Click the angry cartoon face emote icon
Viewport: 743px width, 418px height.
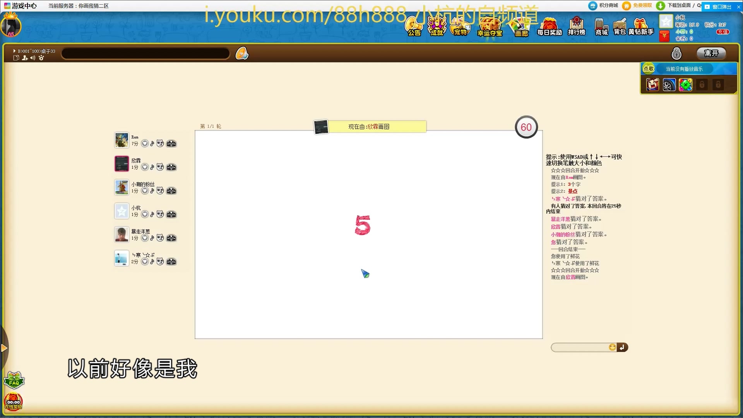click(652, 84)
